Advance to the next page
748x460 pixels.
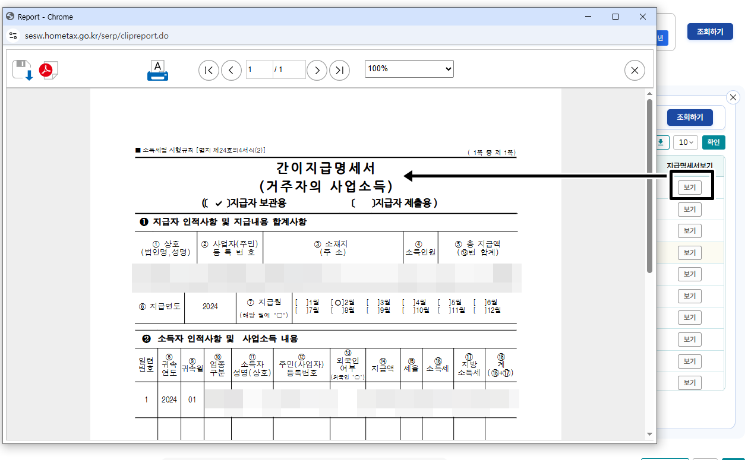click(317, 70)
